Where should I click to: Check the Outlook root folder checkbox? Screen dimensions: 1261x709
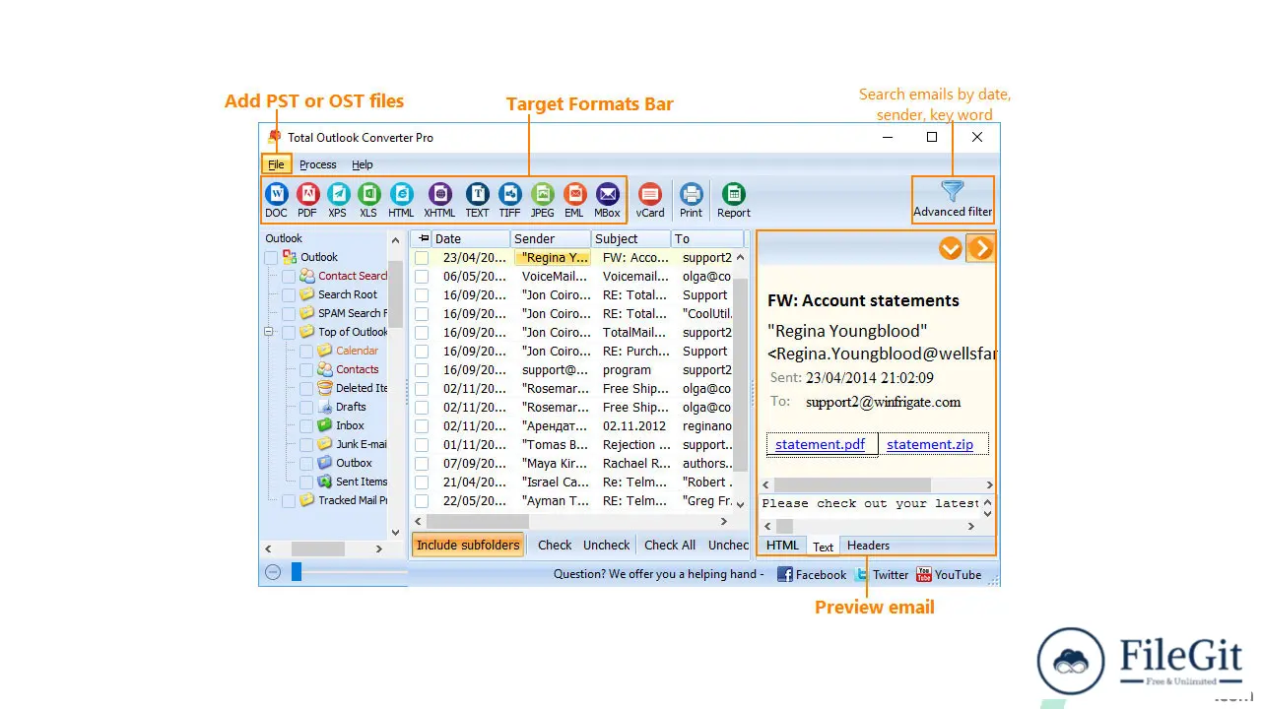coord(271,258)
